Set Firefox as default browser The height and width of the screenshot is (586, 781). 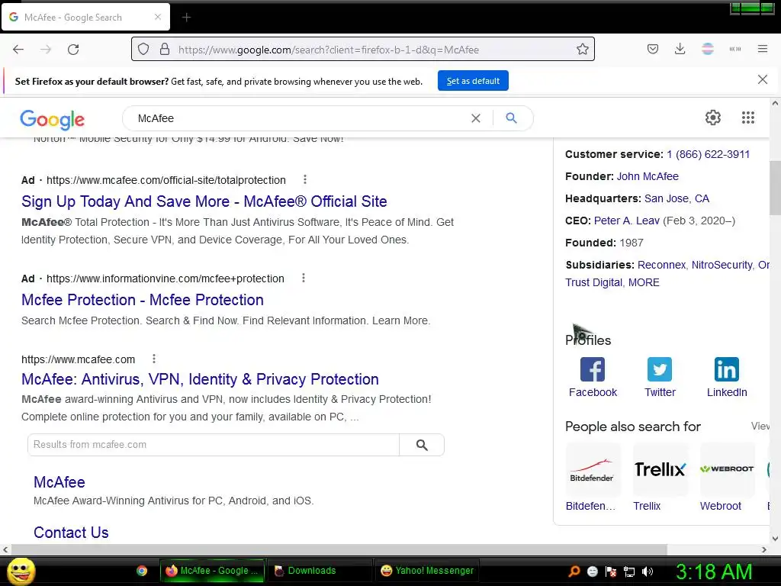(x=473, y=81)
